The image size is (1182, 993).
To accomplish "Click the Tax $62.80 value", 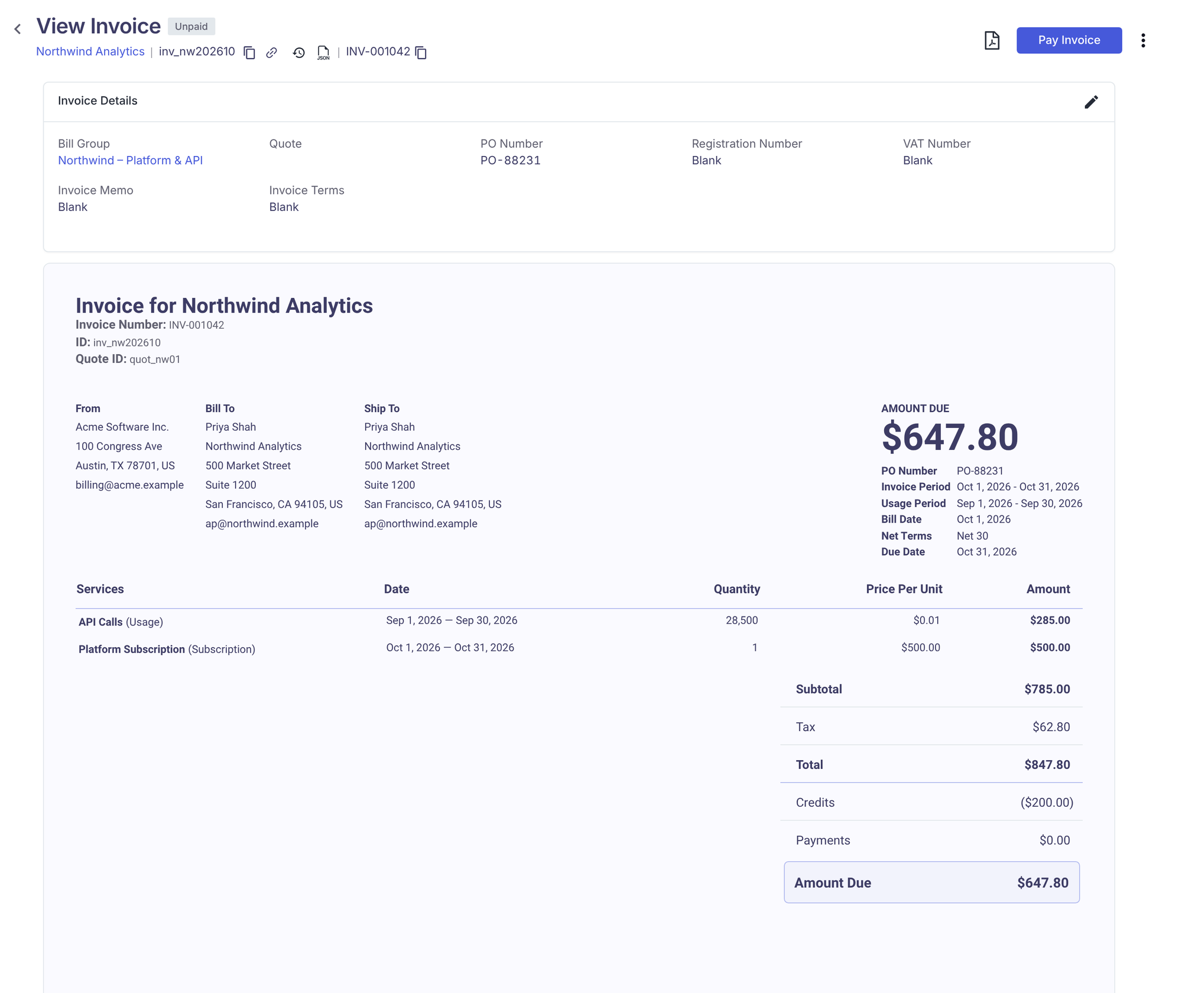I will (1051, 727).
